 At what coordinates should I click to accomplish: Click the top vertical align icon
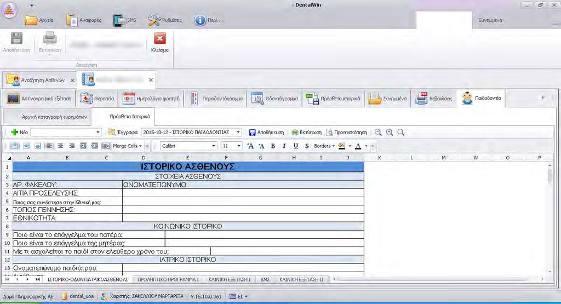point(15,146)
